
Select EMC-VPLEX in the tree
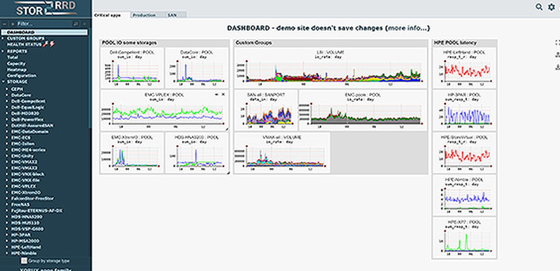24,186
